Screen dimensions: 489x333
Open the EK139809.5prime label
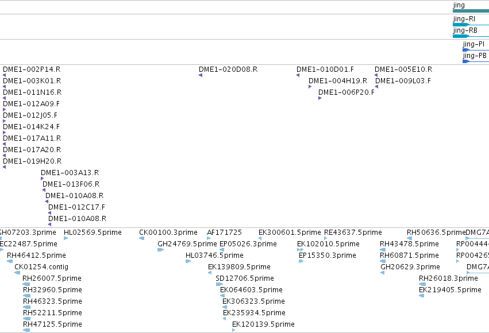(x=239, y=268)
